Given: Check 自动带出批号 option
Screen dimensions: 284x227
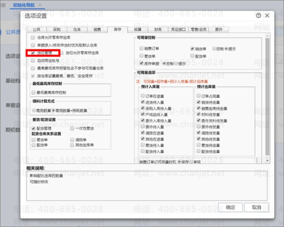Looking at the screenshot, I should (33, 60).
